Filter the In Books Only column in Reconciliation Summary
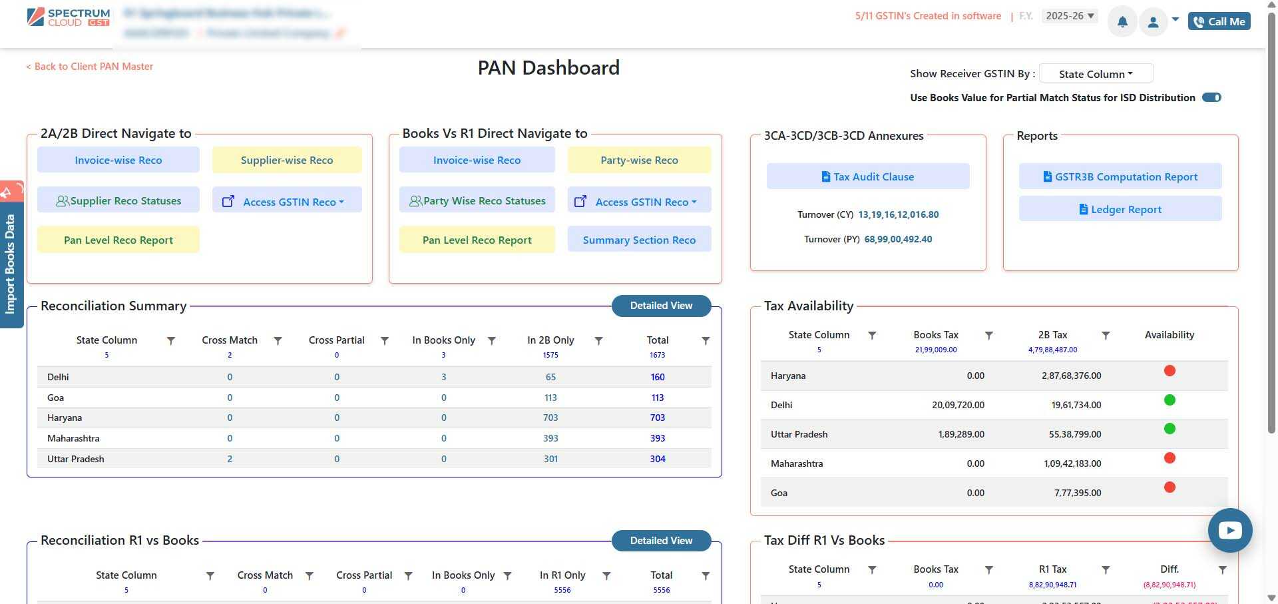The width and height of the screenshot is (1278, 604). coord(492,340)
